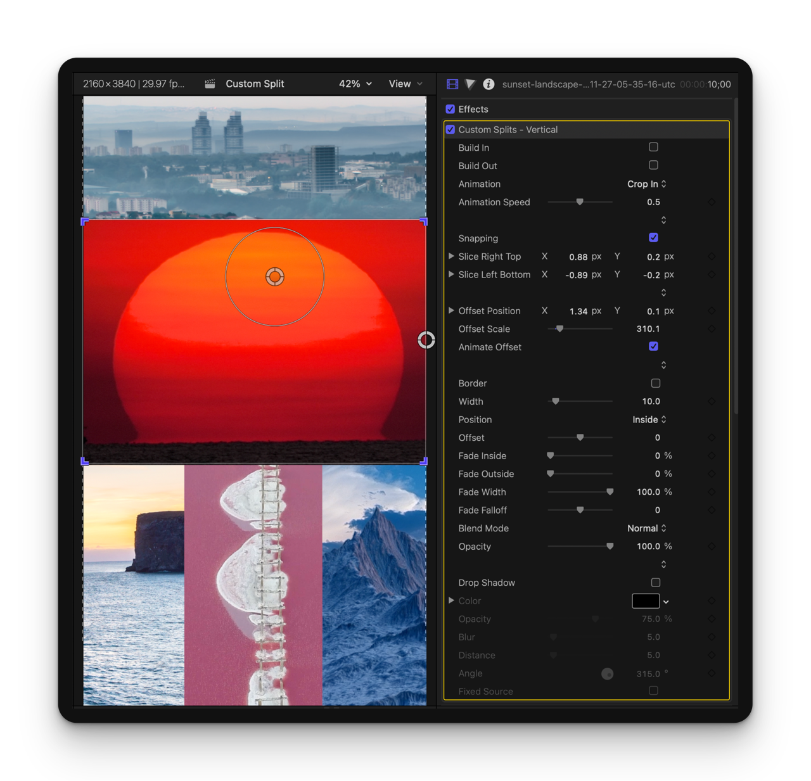The image size is (811, 781).
Task: Open the Info inspector icon
Action: tap(489, 84)
